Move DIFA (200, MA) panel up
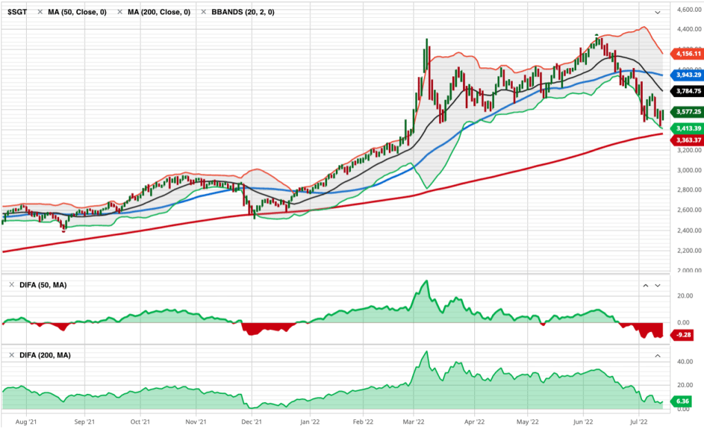This screenshot has width=704, height=429. tap(657, 355)
